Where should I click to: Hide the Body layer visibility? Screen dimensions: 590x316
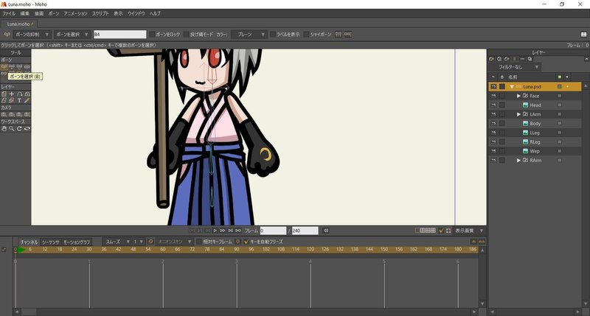point(493,124)
